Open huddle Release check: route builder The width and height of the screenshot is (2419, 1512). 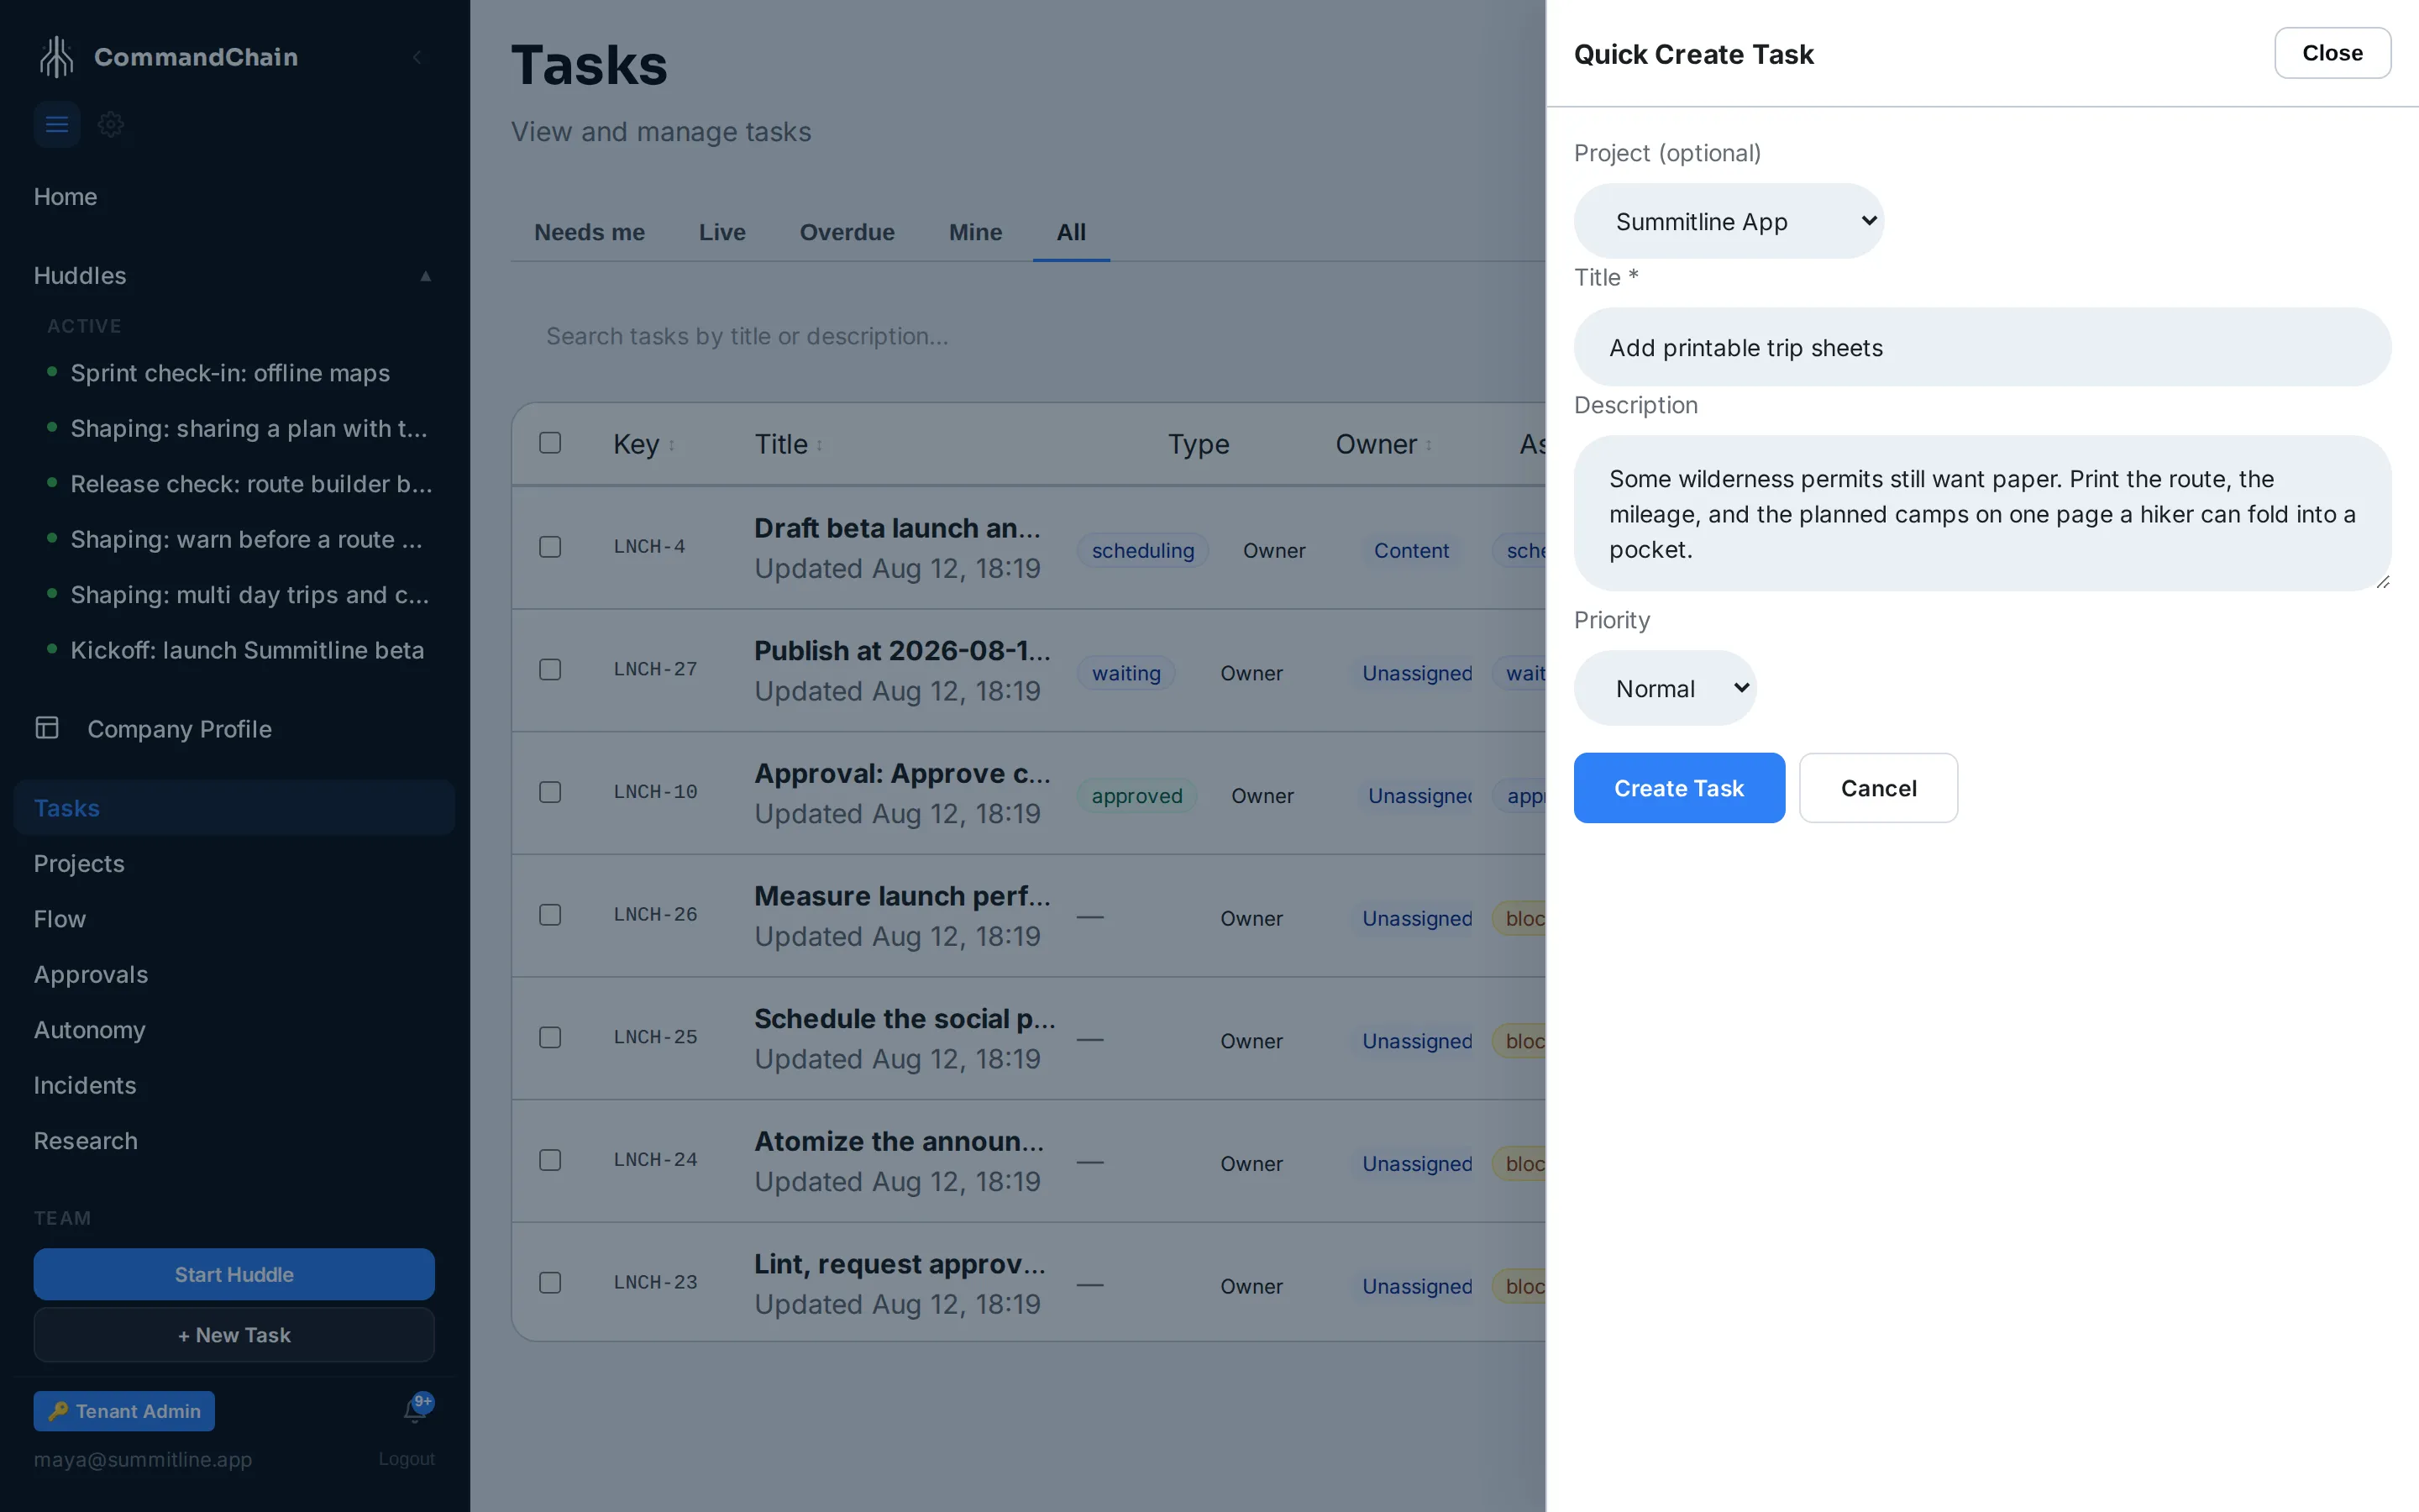pos(251,484)
